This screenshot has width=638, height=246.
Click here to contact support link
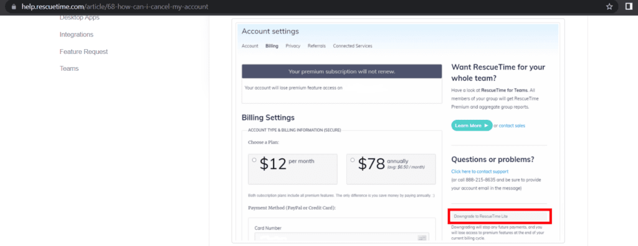pyautogui.click(x=480, y=171)
